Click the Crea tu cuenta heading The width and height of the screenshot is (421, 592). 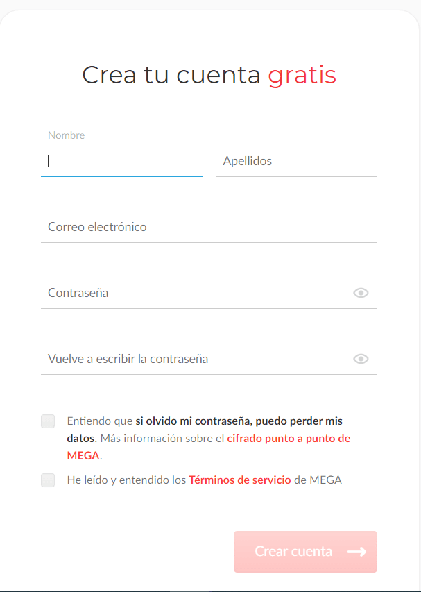pyautogui.click(x=209, y=75)
